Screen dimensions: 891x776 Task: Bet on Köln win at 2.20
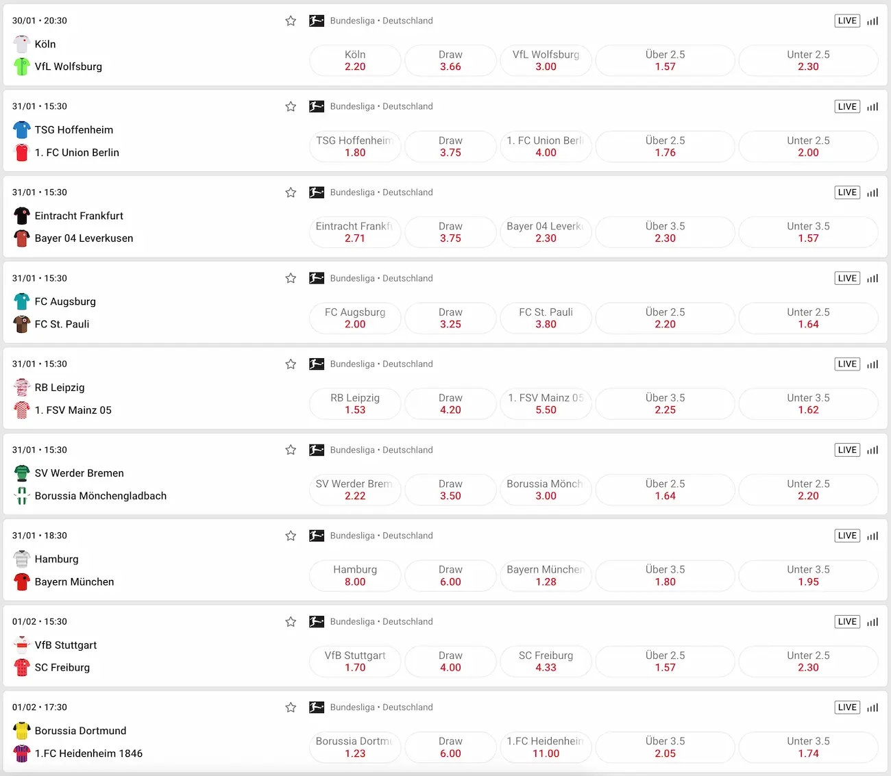click(355, 61)
